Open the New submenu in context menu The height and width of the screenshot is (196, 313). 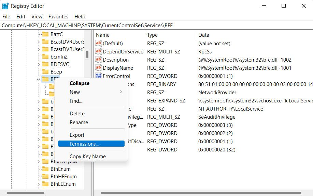(x=91, y=92)
